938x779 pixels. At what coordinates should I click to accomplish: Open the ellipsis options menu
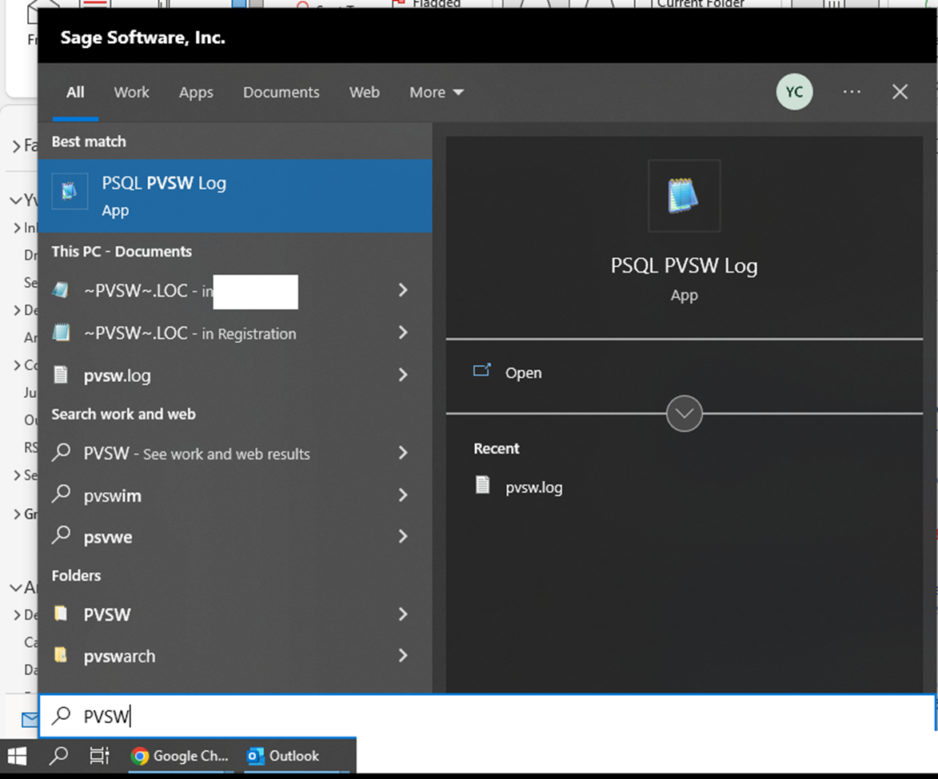[852, 92]
